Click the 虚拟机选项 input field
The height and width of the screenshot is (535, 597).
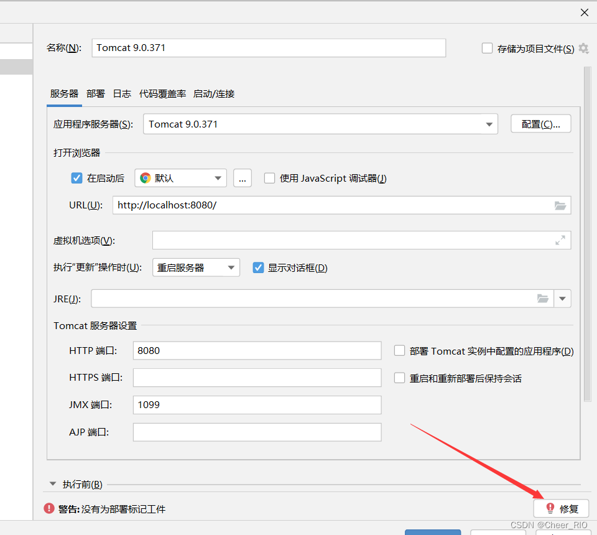coord(361,240)
